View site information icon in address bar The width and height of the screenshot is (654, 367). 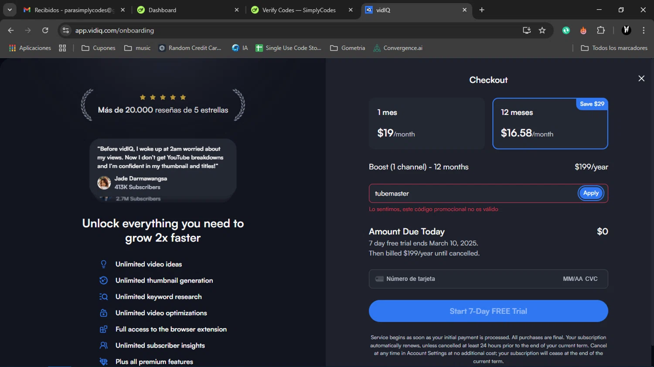pyautogui.click(x=66, y=30)
